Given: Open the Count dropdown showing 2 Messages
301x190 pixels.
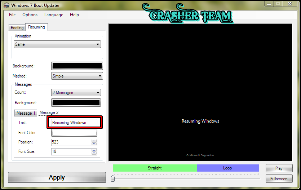Looking at the screenshot, I should 76,93.
